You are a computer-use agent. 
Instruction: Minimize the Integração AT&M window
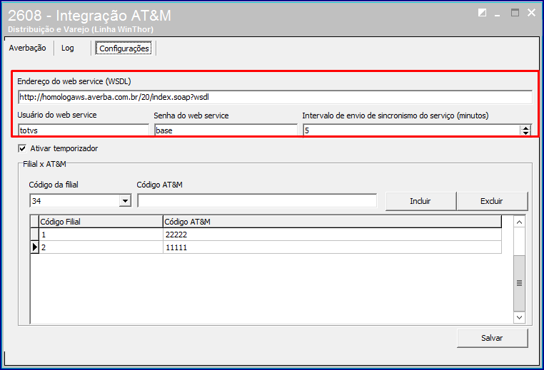point(498,14)
